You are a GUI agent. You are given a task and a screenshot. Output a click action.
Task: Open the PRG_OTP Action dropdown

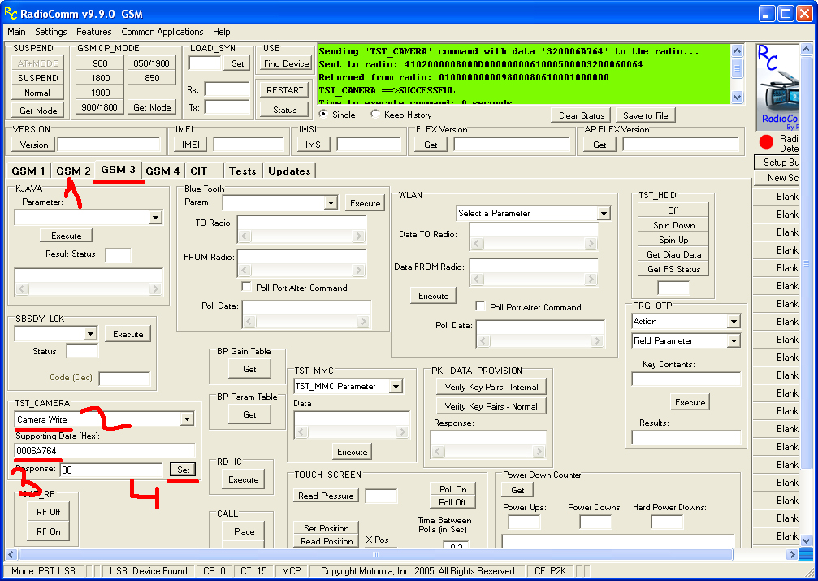(x=734, y=322)
